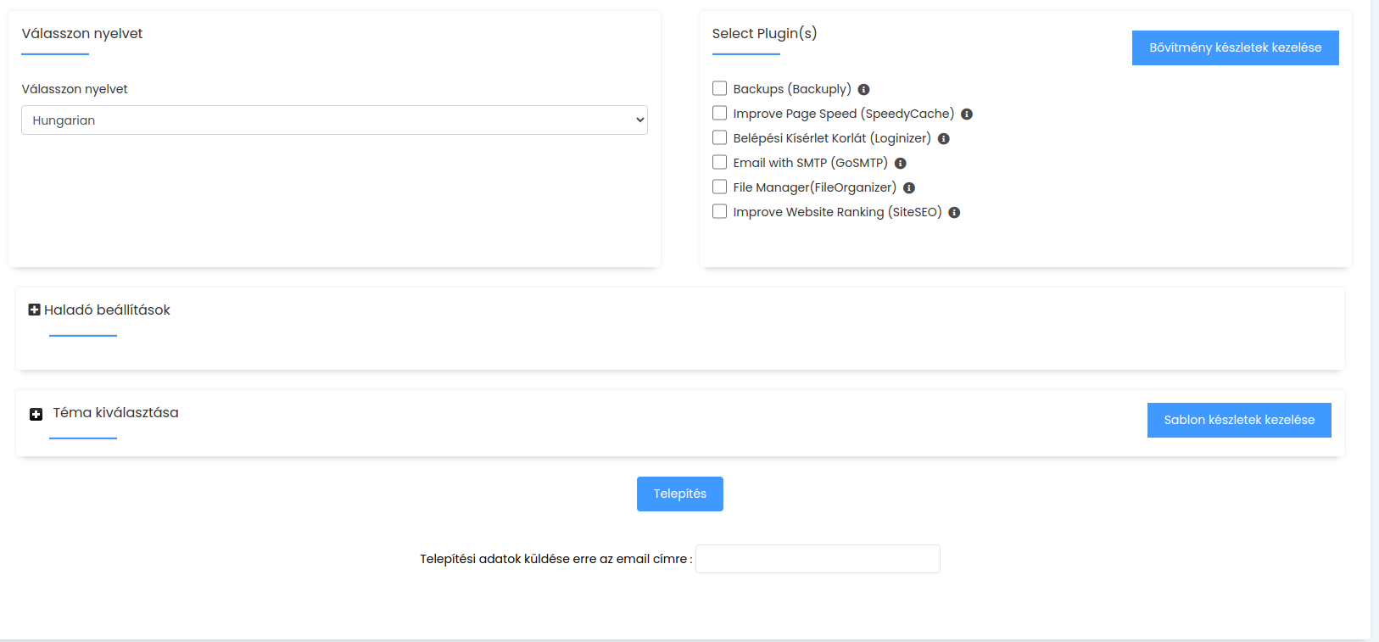Screen dimensions: 1379x642
Task: Click info icon beside Improve Page Speed (SpeedyCache)
Action: pyautogui.click(x=966, y=114)
